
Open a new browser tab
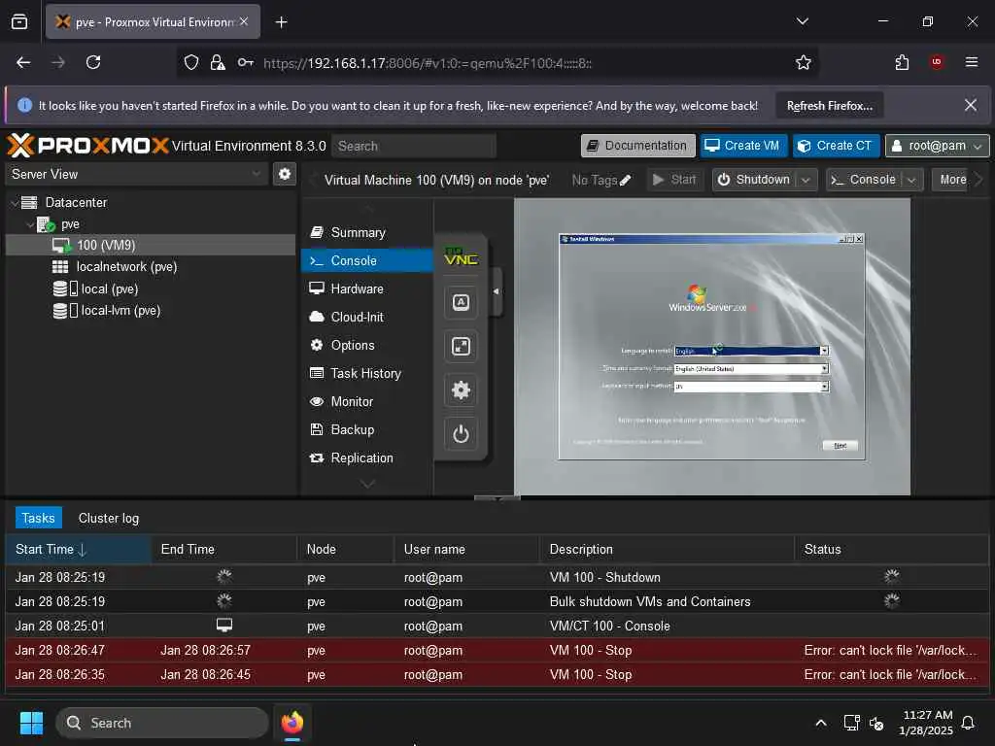281,22
